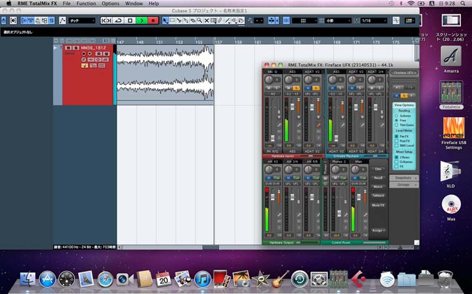Adjust the Phones 2 channel fader
This screenshot has height=294, width=472.
(x=339, y=214)
